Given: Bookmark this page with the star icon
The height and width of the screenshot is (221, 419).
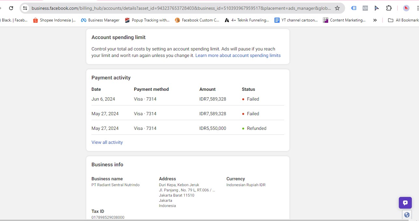Looking at the screenshot, I should (x=337, y=8).
